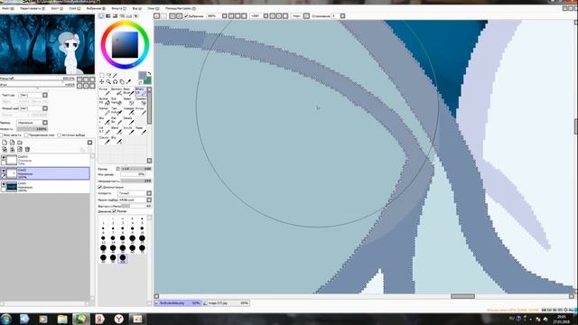Open the Edit menu
This screenshot has width=578, height=325.
point(33,8)
